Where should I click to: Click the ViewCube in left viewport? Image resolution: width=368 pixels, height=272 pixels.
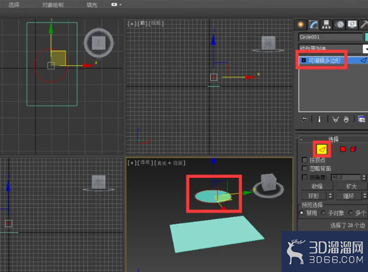(99, 182)
